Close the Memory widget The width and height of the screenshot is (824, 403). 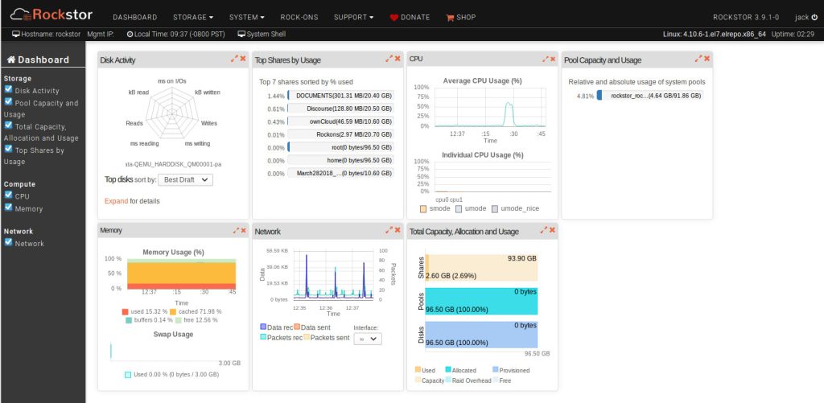pos(243,230)
